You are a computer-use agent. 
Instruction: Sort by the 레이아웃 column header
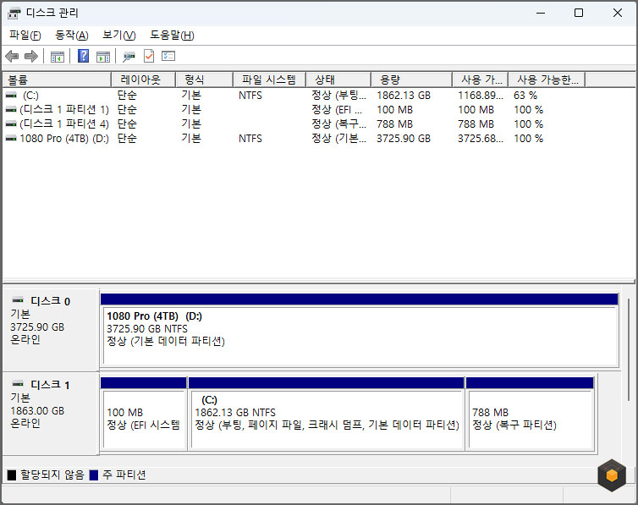143,80
